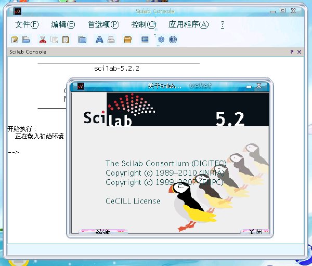Open help browser with question mark icon
This screenshot has width=312, height=266.
173,39
